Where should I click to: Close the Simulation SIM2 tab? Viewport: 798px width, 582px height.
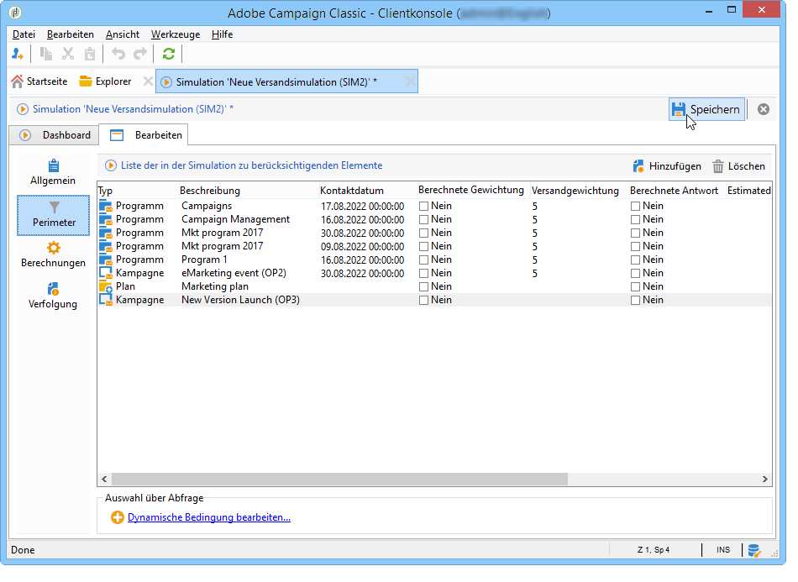[x=411, y=81]
